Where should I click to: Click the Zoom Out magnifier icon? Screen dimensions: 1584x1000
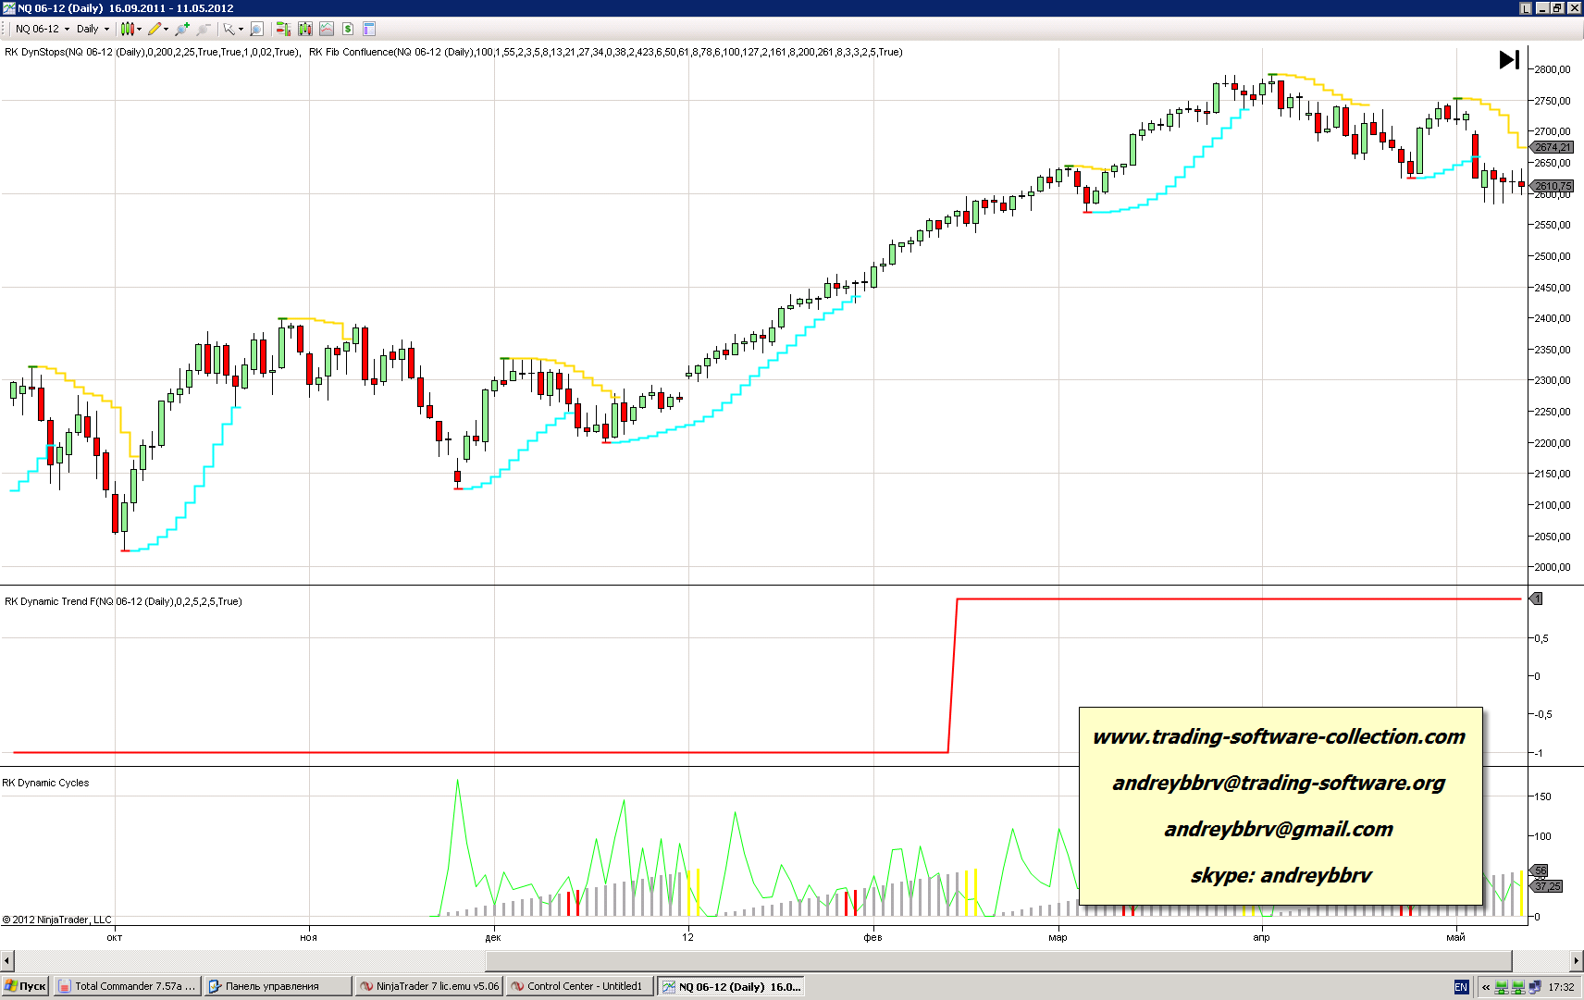click(x=204, y=29)
